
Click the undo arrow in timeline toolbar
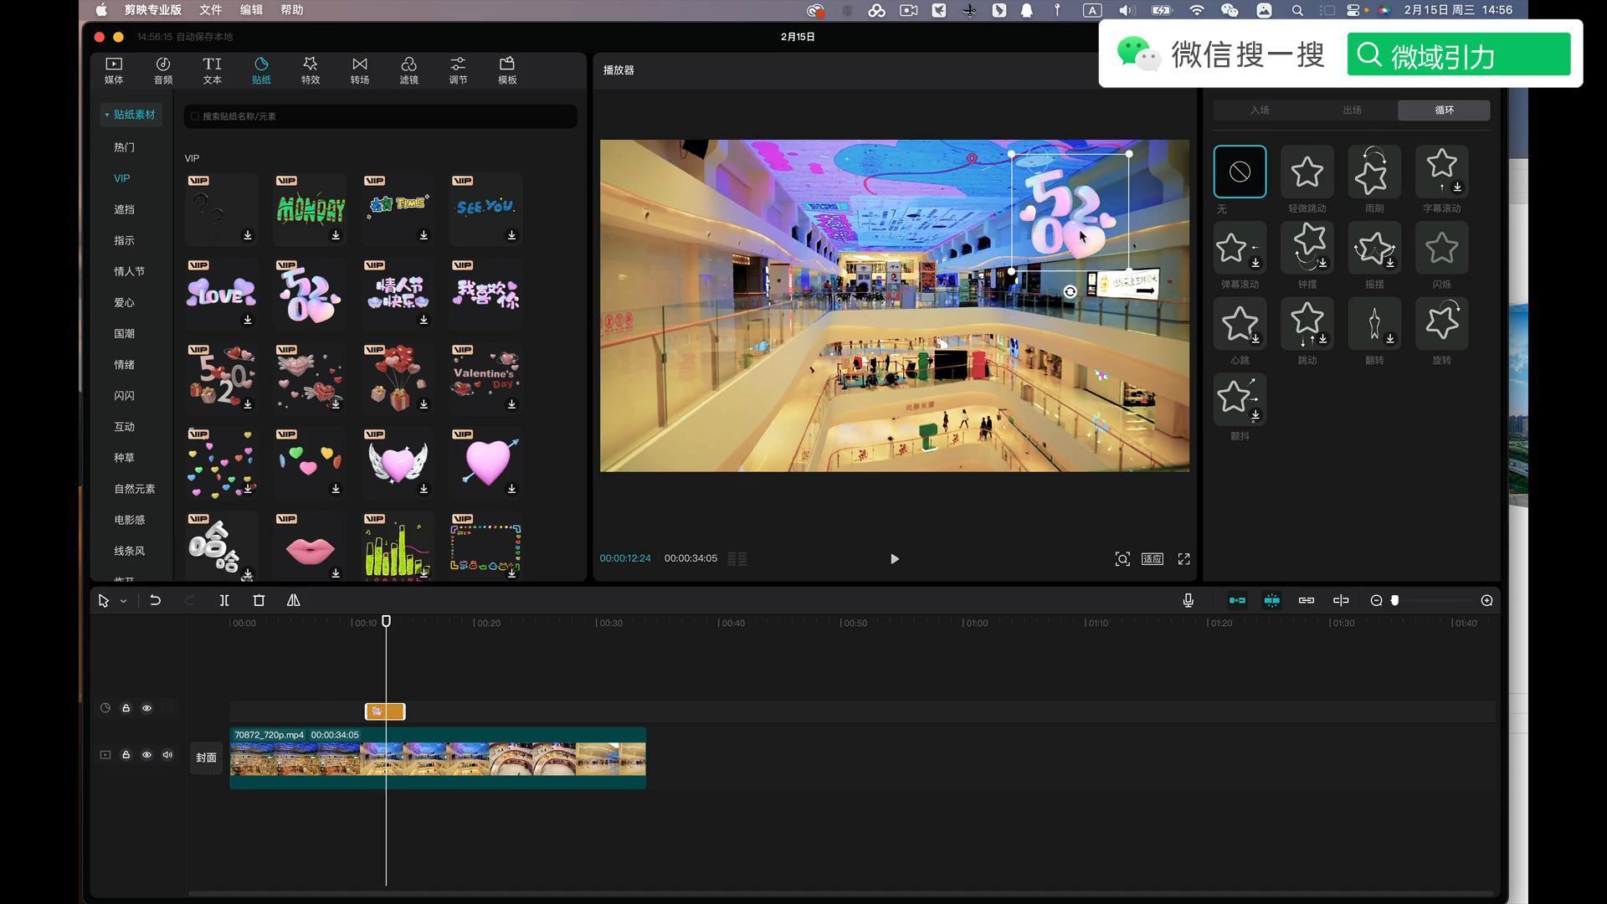(155, 600)
